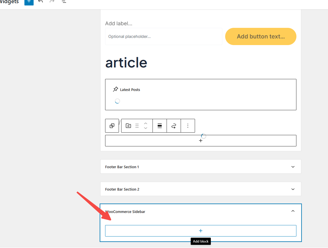The width and height of the screenshot is (328, 248).
Task: Grab the drag handle icon in the block toolbar
Action: [x=137, y=126]
